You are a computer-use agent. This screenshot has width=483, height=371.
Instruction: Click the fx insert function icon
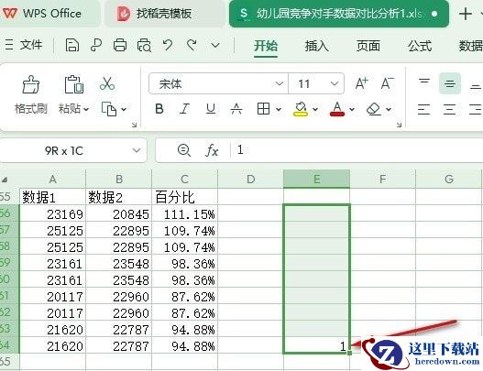212,150
